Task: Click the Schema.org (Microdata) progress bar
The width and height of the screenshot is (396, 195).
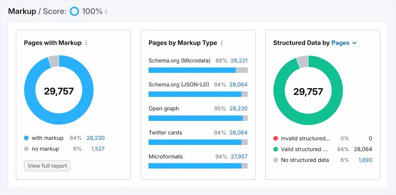Action: click(x=198, y=70)
